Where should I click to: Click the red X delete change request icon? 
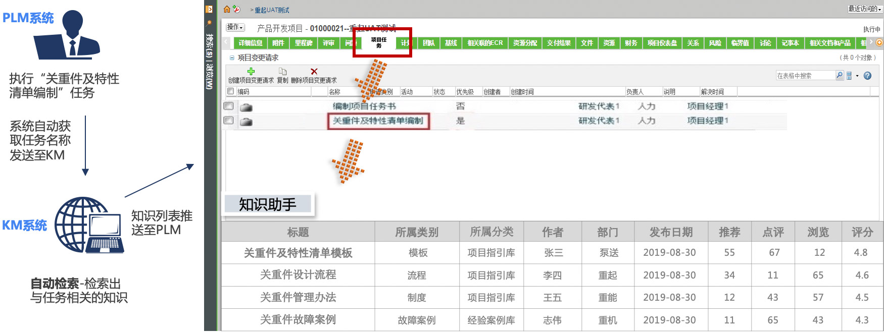pos(314,72)
